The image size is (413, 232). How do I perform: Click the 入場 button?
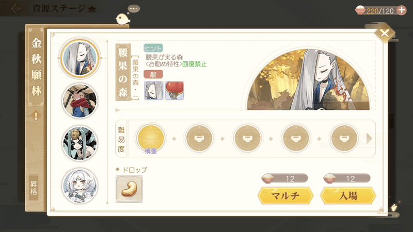pos(348,196)
